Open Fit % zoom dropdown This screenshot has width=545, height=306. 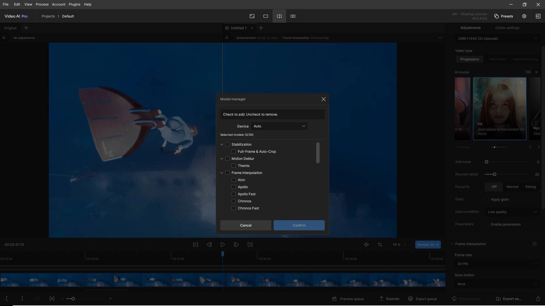[x=400, y=245]
